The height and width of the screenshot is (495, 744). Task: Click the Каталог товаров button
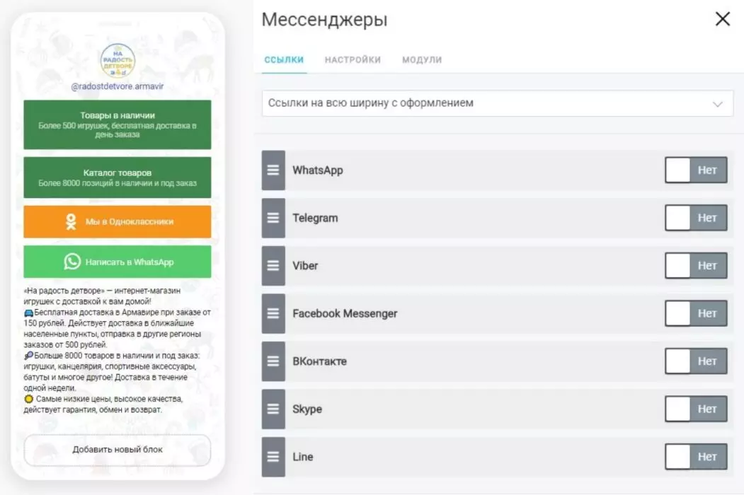click(x=118, y=177)
